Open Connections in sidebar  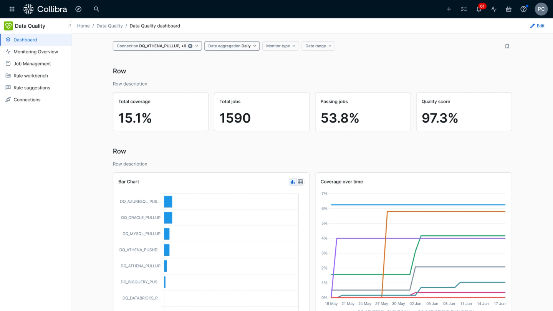point(36,99)
